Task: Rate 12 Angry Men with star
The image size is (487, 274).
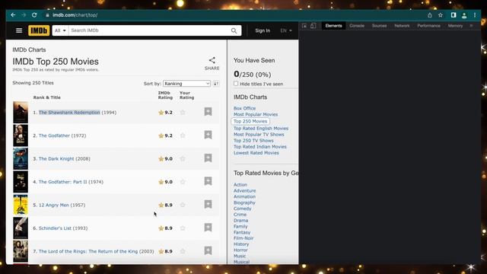Action: (183, 205)
